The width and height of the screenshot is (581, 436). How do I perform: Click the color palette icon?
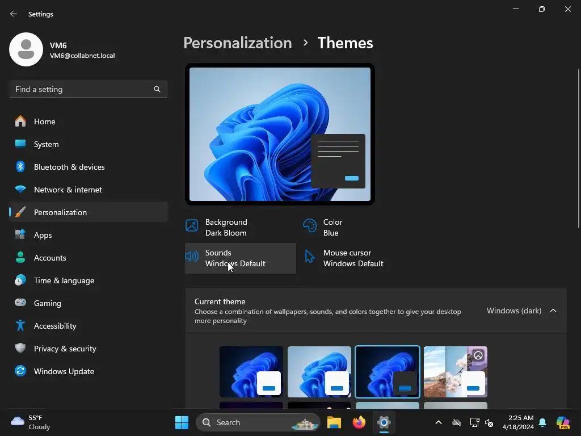310,225
